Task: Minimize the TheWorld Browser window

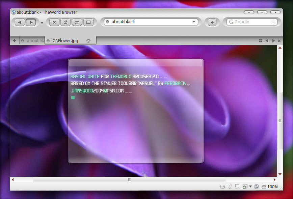Action: 249,12
